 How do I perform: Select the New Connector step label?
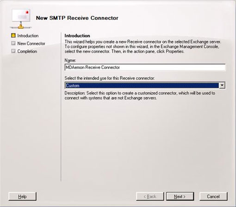pyautogui.click(x=31, y=44)
